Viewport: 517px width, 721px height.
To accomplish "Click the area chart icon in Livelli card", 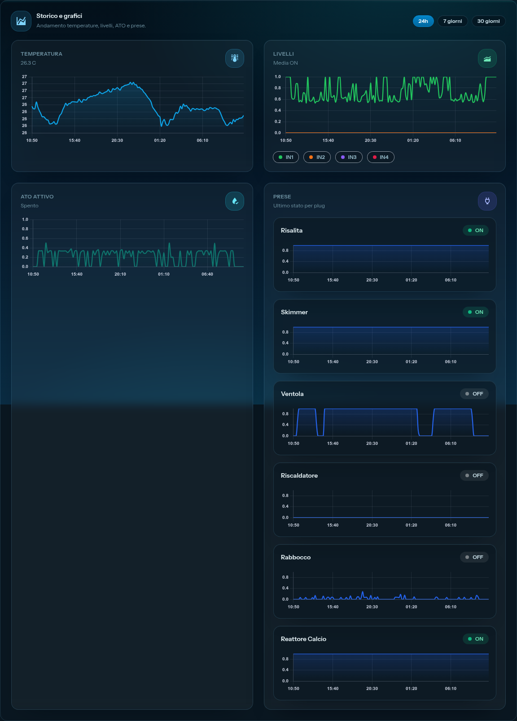I will (x=487, y=58).
